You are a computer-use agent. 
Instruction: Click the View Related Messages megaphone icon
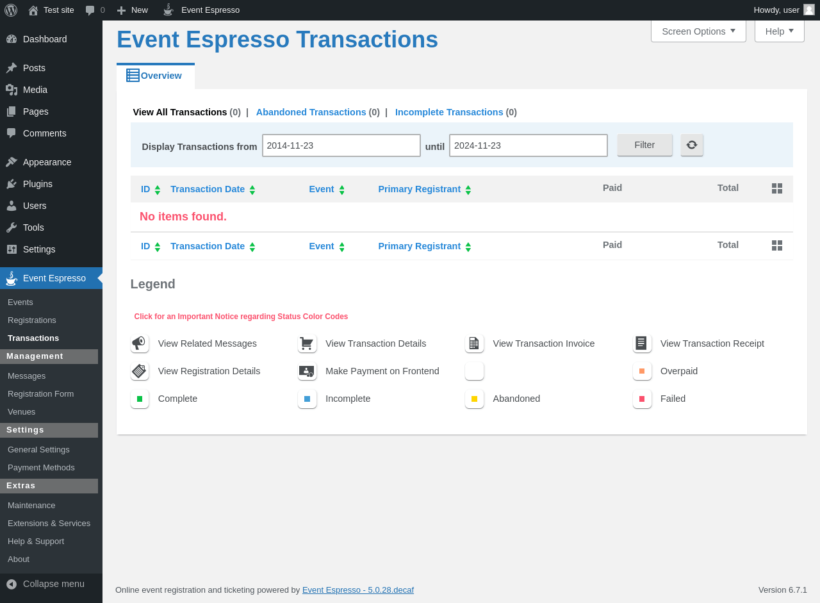(140, 343)
